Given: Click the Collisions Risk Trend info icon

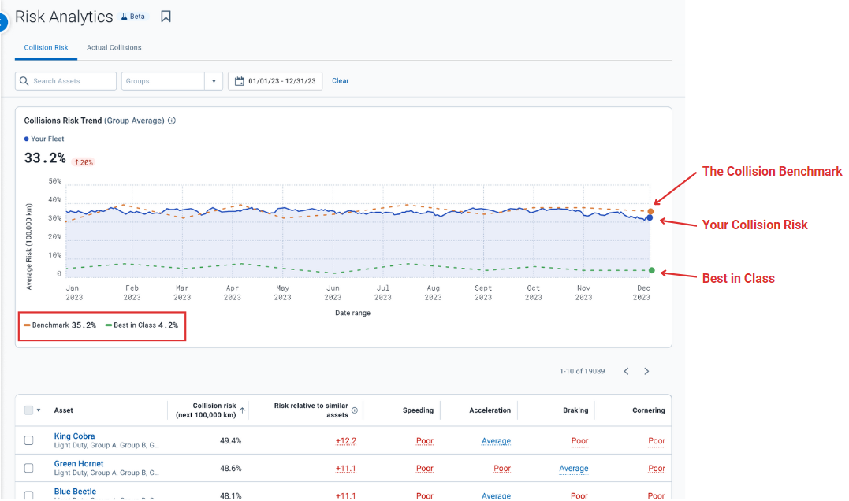Looking at the screenshot, I should click(x=172, y=121).
